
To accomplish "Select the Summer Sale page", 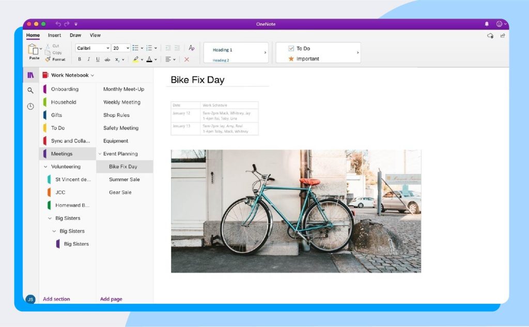I will coord(124,179).
